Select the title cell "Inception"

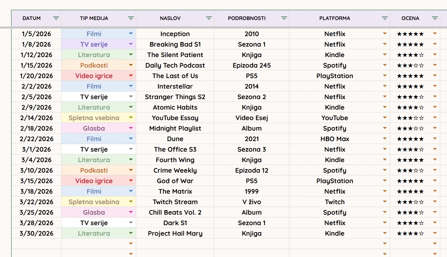(x=175, y=34)
